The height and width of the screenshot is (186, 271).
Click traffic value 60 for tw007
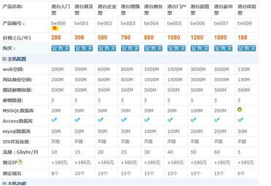click(217, 152)
